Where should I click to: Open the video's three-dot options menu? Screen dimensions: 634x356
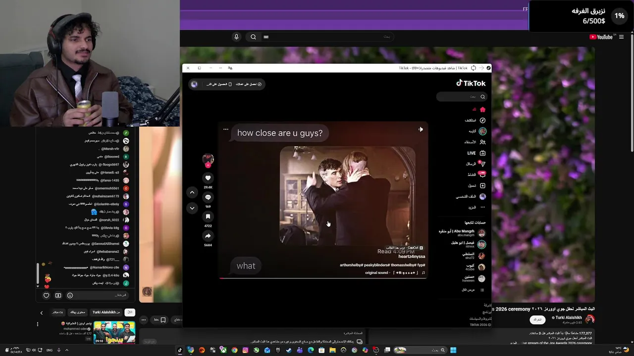click(226, 130)
